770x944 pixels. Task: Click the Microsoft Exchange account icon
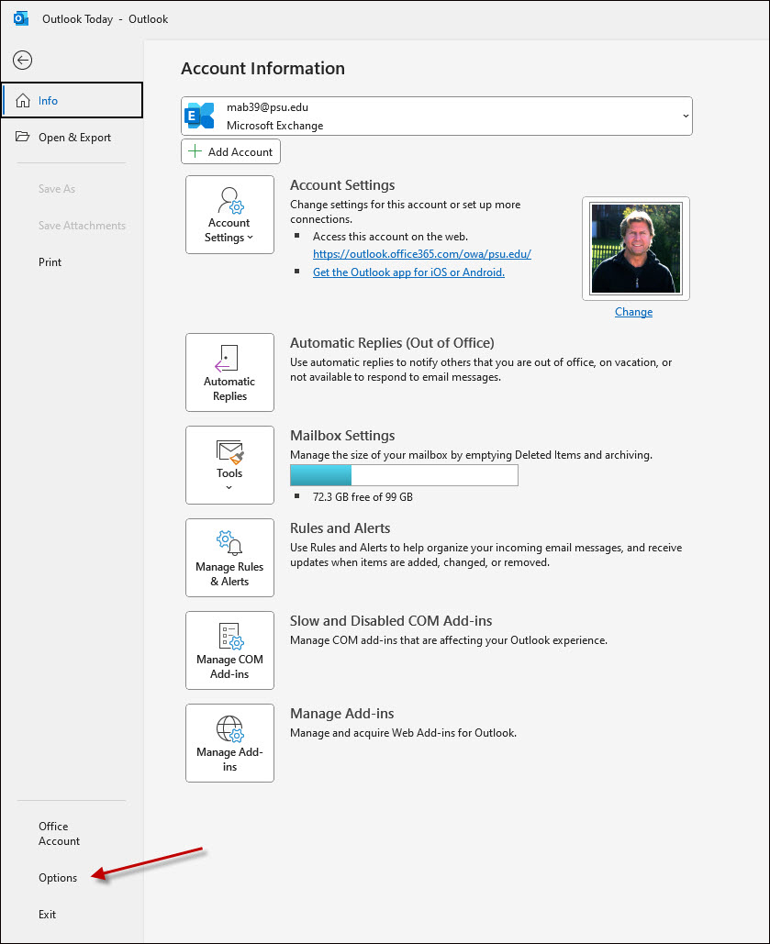click(x=200, y=116)
